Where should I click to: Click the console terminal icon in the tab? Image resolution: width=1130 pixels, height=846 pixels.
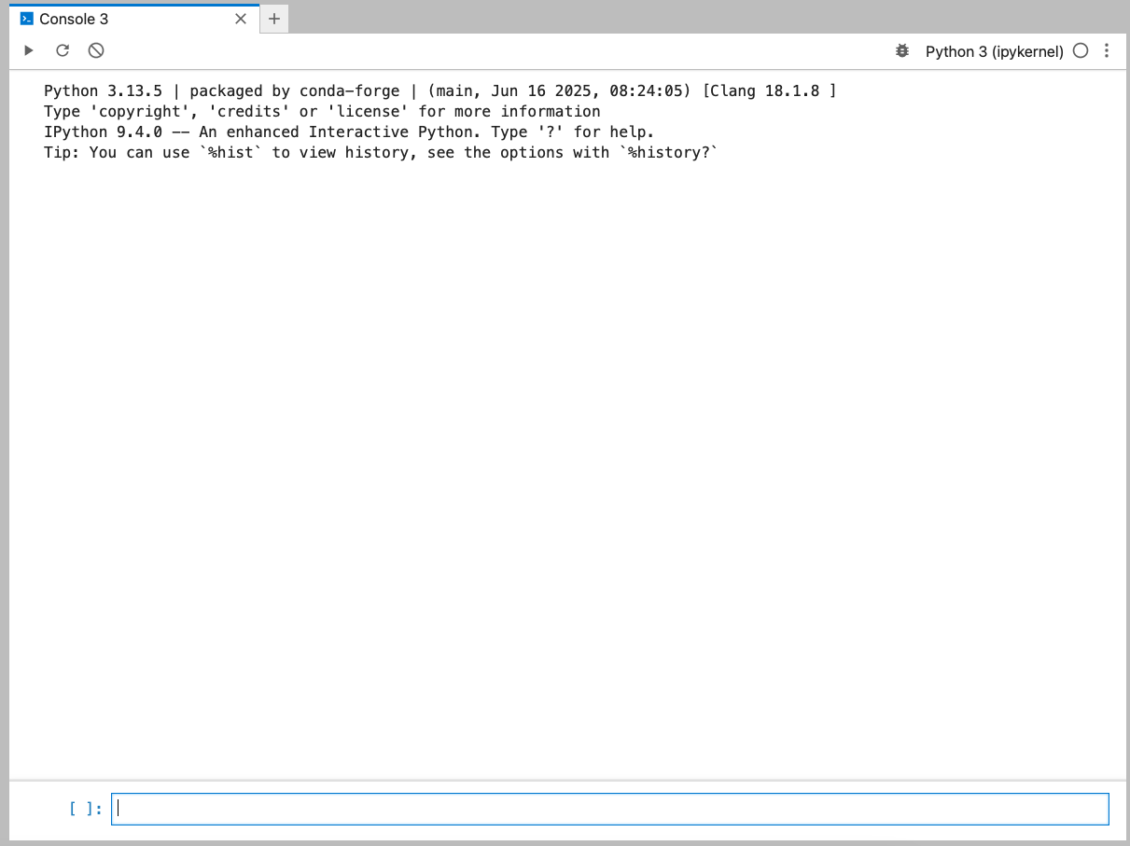tap(27, 19)
